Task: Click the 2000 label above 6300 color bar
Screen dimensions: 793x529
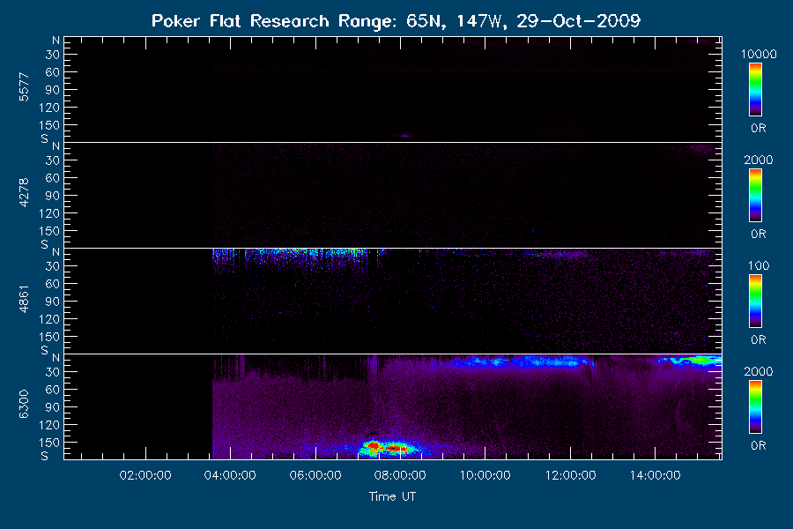Action: pos(759,371)
